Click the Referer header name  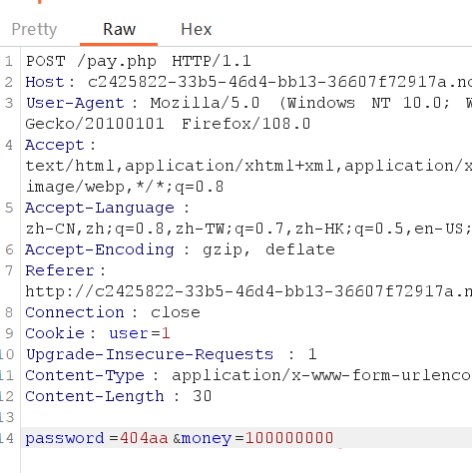click(60, 270)
